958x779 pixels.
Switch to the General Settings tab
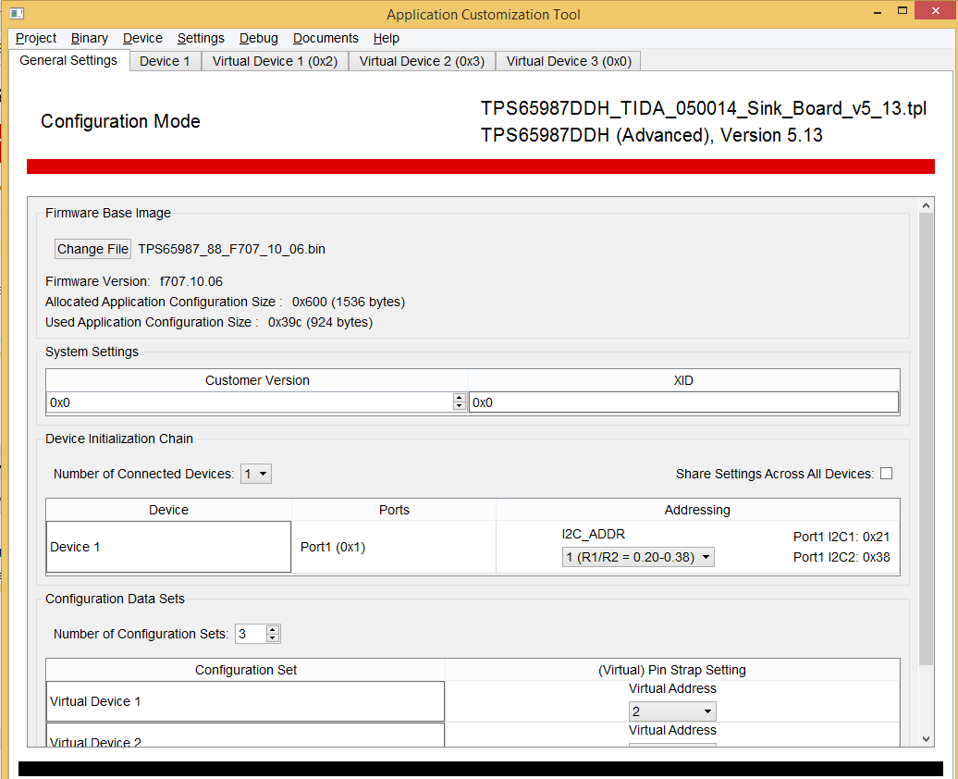pos(68,60)
